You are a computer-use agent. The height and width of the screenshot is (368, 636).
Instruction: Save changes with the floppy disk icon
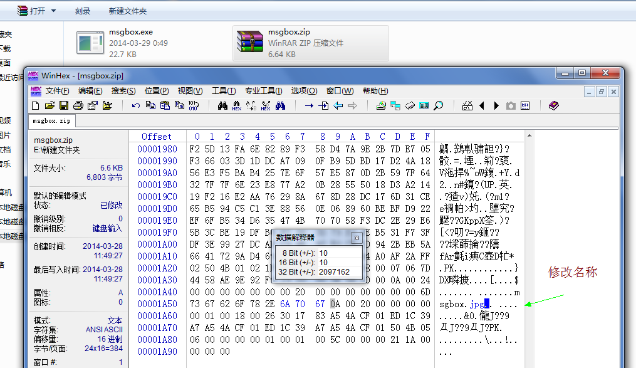tap(64, 106)
